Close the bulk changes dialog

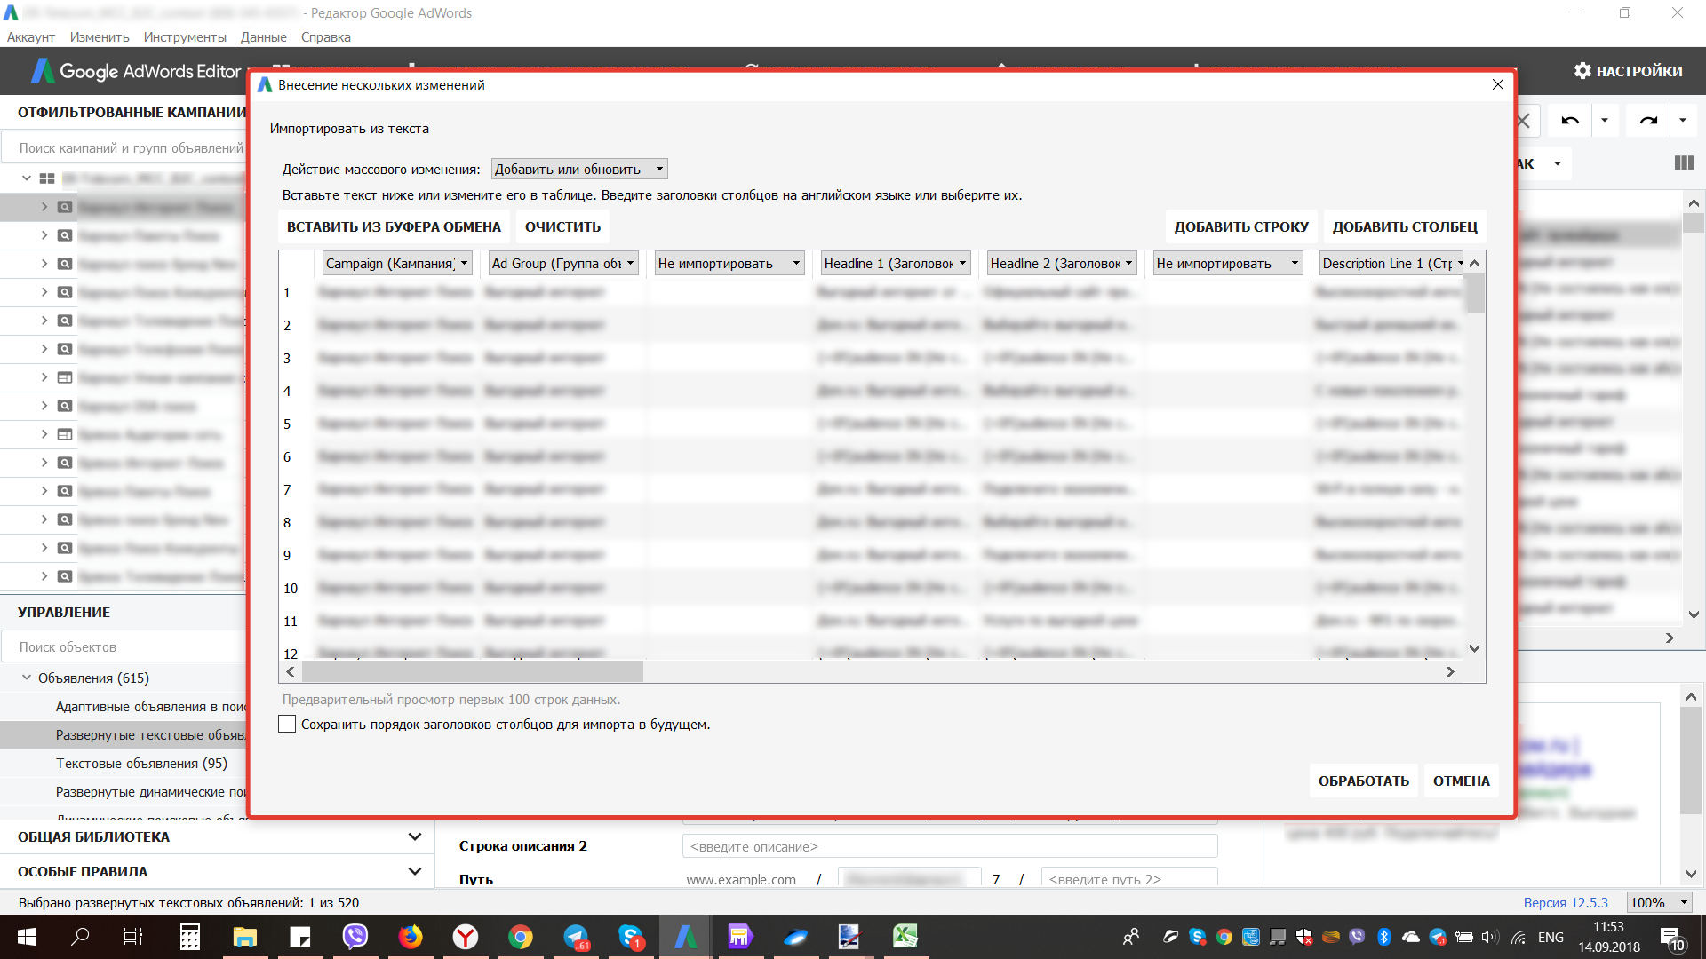point(1498,84)
